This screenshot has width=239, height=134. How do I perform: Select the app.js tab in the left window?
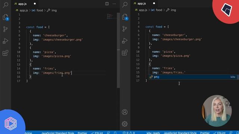coord(25,4)
